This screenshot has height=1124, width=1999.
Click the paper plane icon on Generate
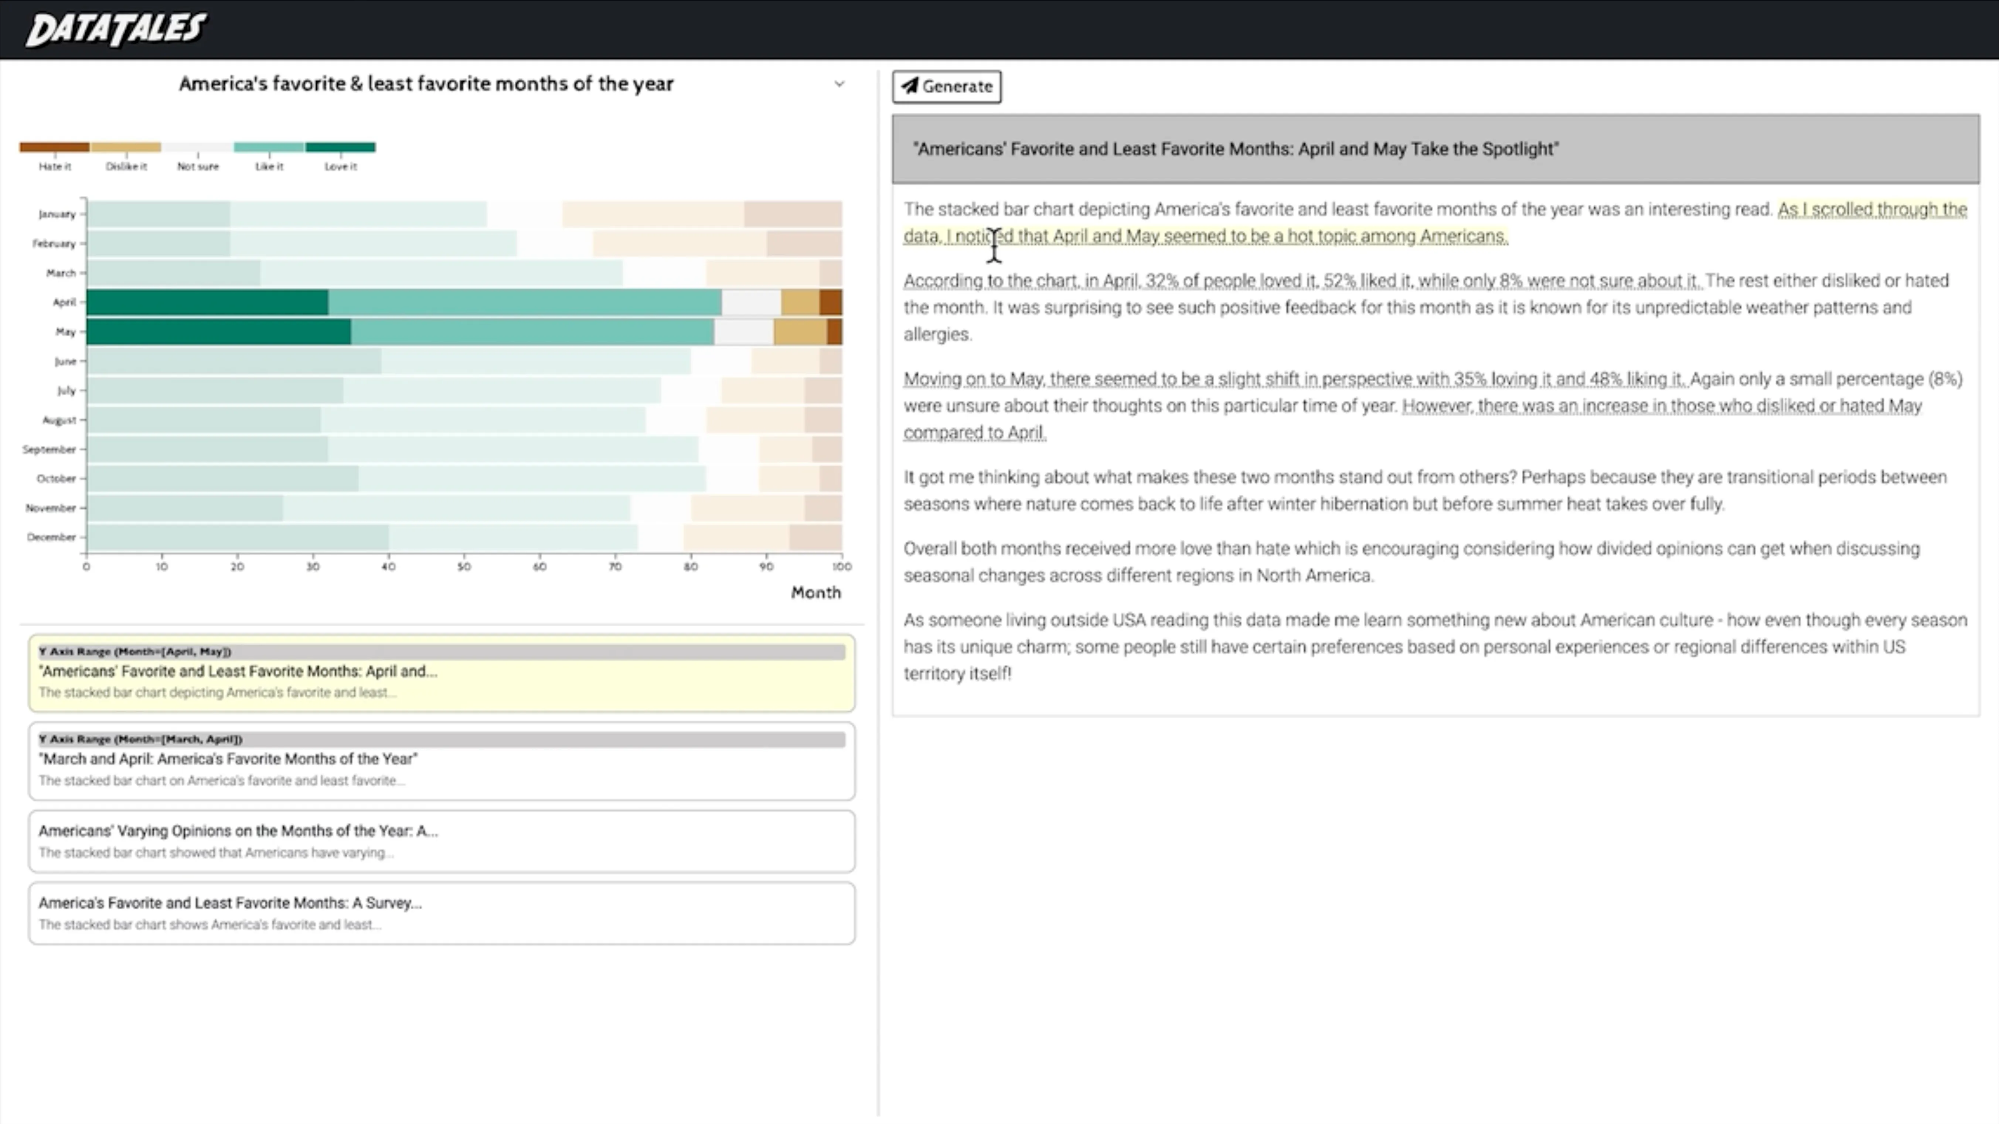point(909,85)
